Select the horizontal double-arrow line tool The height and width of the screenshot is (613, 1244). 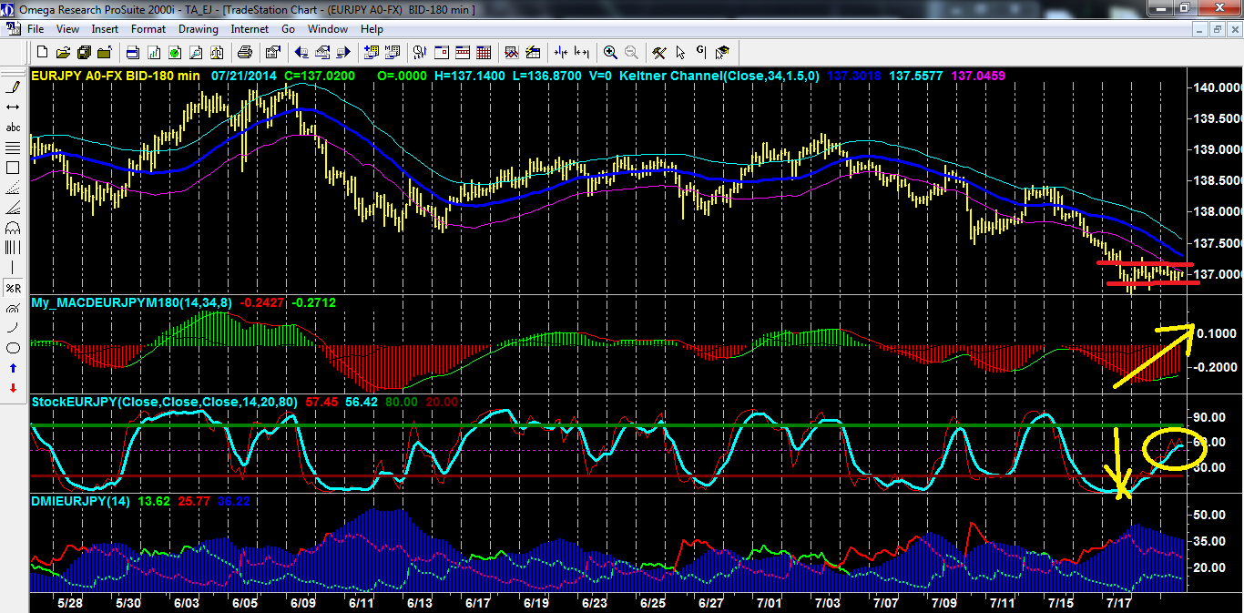tap(13, 107)
